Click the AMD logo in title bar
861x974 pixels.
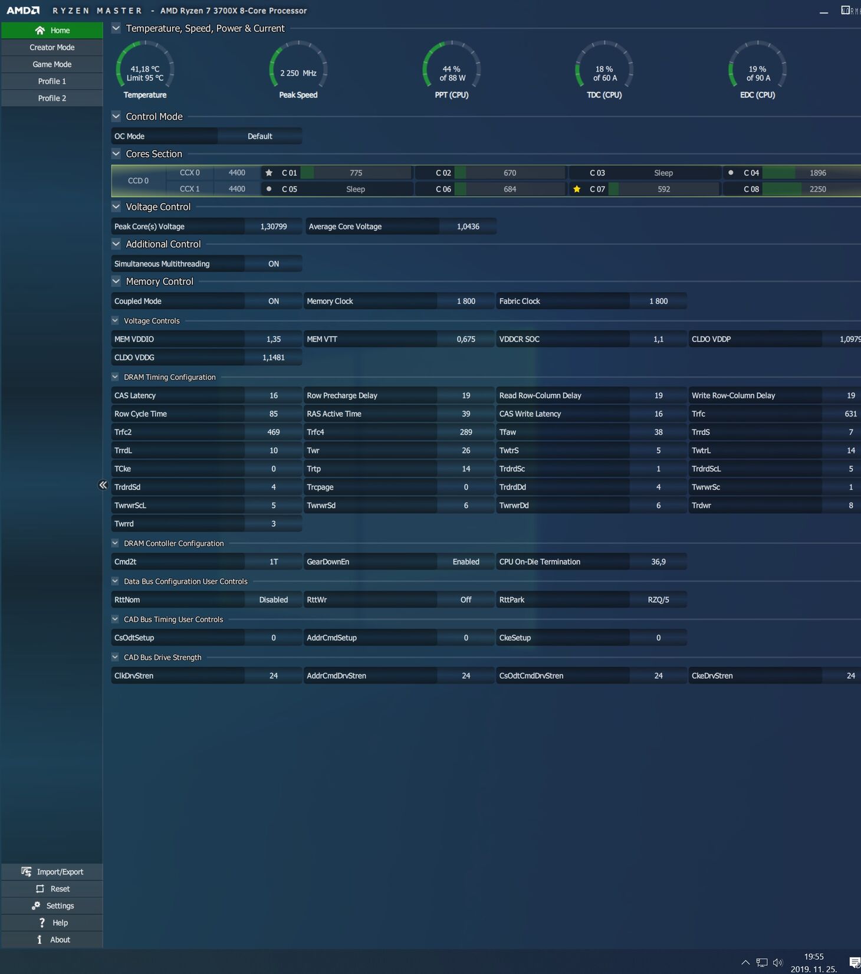coord(23,11)
